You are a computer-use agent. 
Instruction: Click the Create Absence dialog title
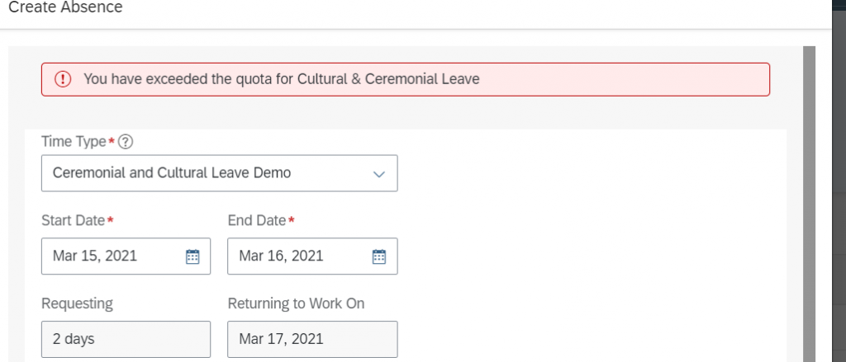[66, 7]
